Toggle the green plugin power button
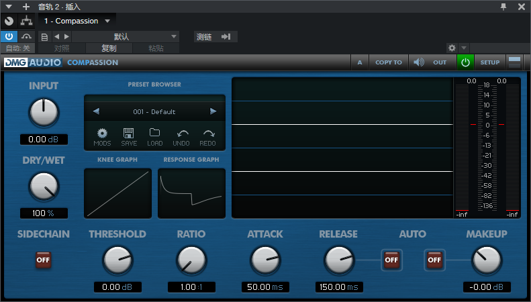Image resolution: width=531 pixels, height=302 pixels. coord(465,62)
